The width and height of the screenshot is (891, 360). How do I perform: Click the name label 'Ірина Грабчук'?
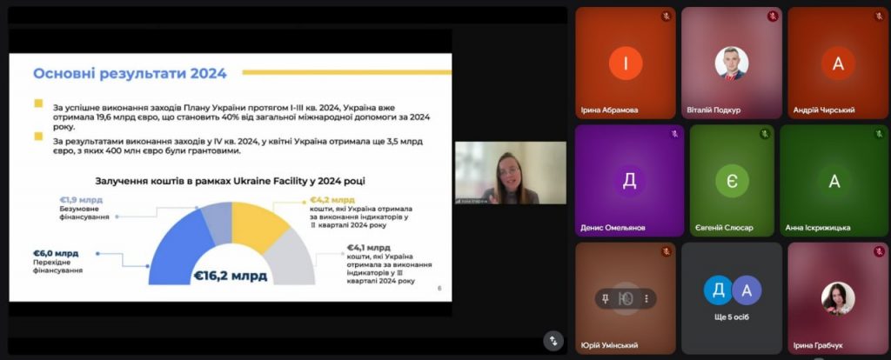coord(818,345)
